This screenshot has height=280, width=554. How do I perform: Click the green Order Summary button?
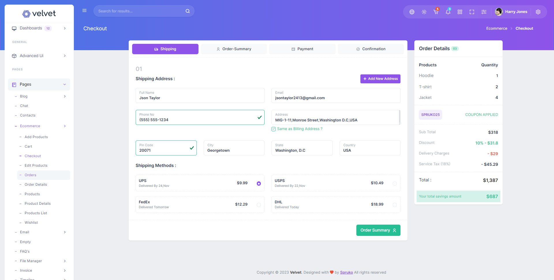point(378,230)
